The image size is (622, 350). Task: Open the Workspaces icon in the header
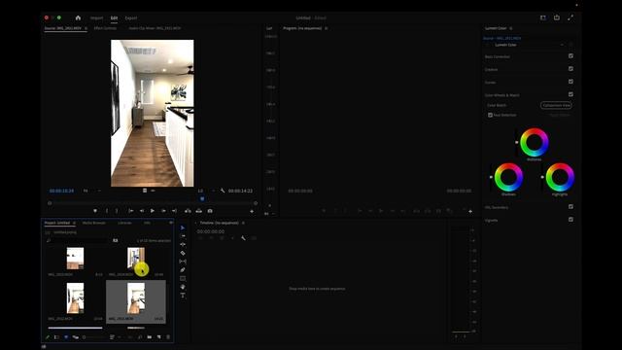pyautogui.click(x=543, y=17)
